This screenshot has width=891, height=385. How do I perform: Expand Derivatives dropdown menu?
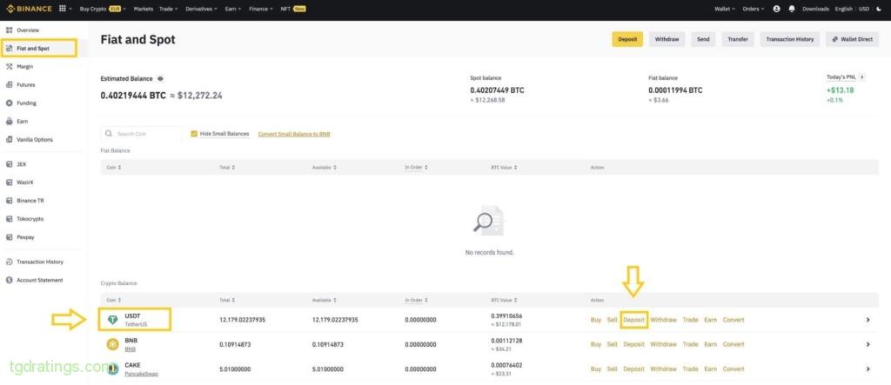[201, 9]
